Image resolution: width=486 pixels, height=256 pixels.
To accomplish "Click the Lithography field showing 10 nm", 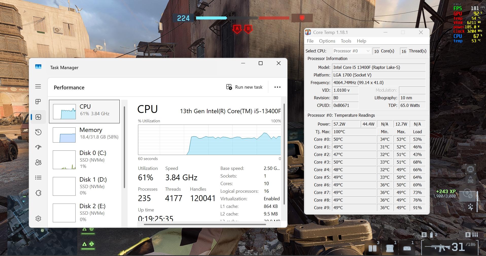I will click(x=412, y=98).
